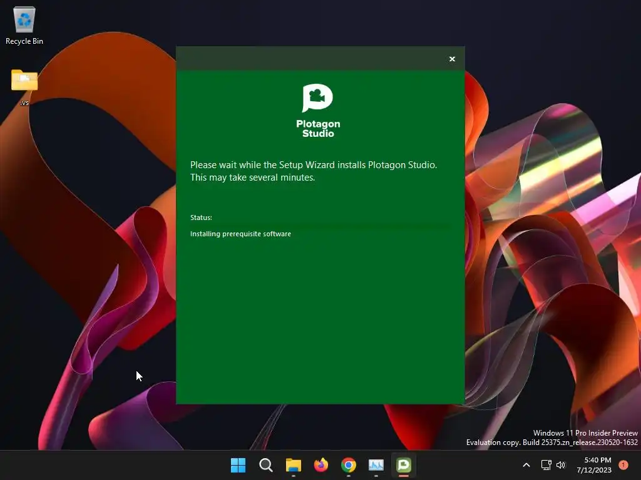Screen dimensions: 641x480
Task: Open the Windows Start menu
Action: pos(238,465)
